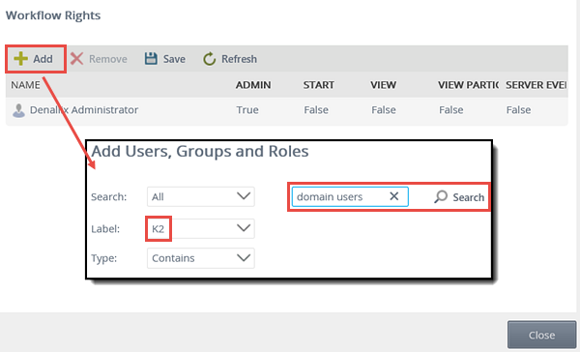Screen dimensions: 580x352
Task: Click the START column header
Action: click(319, 85)
